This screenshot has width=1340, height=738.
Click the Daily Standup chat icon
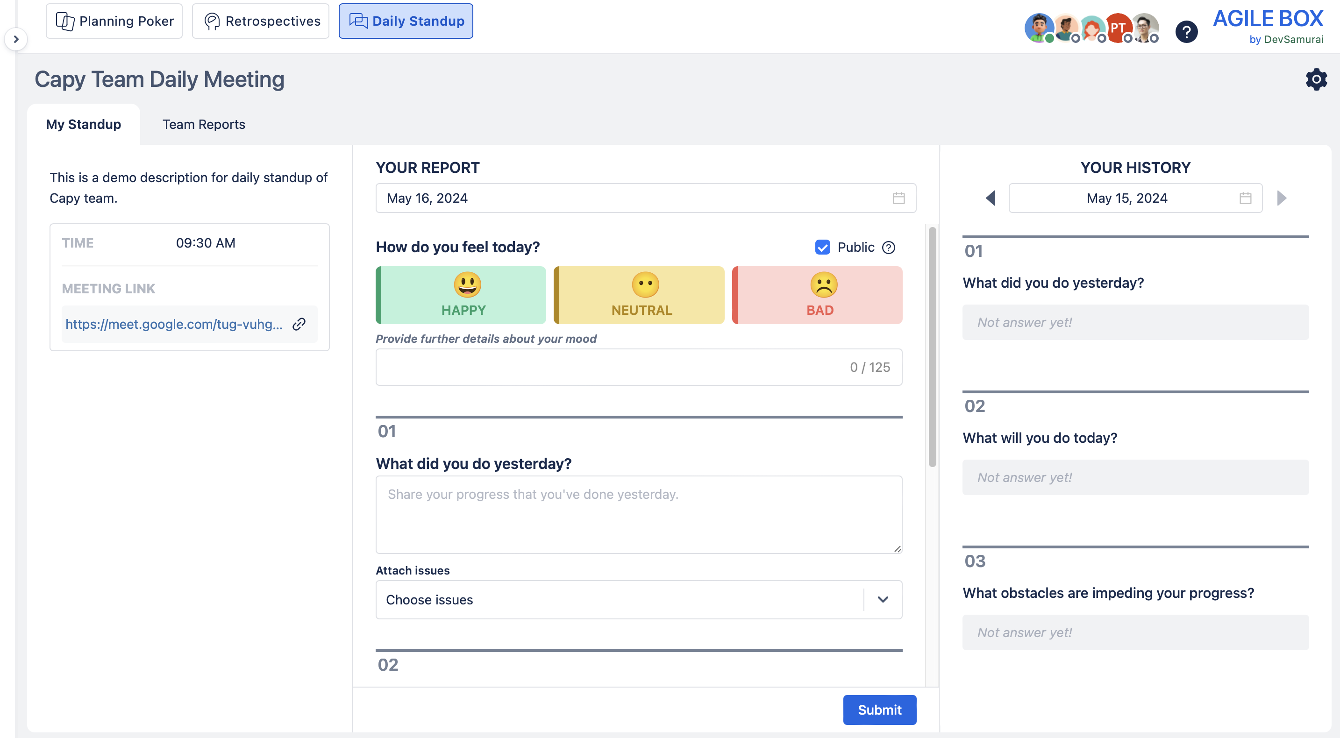(358, 21)
